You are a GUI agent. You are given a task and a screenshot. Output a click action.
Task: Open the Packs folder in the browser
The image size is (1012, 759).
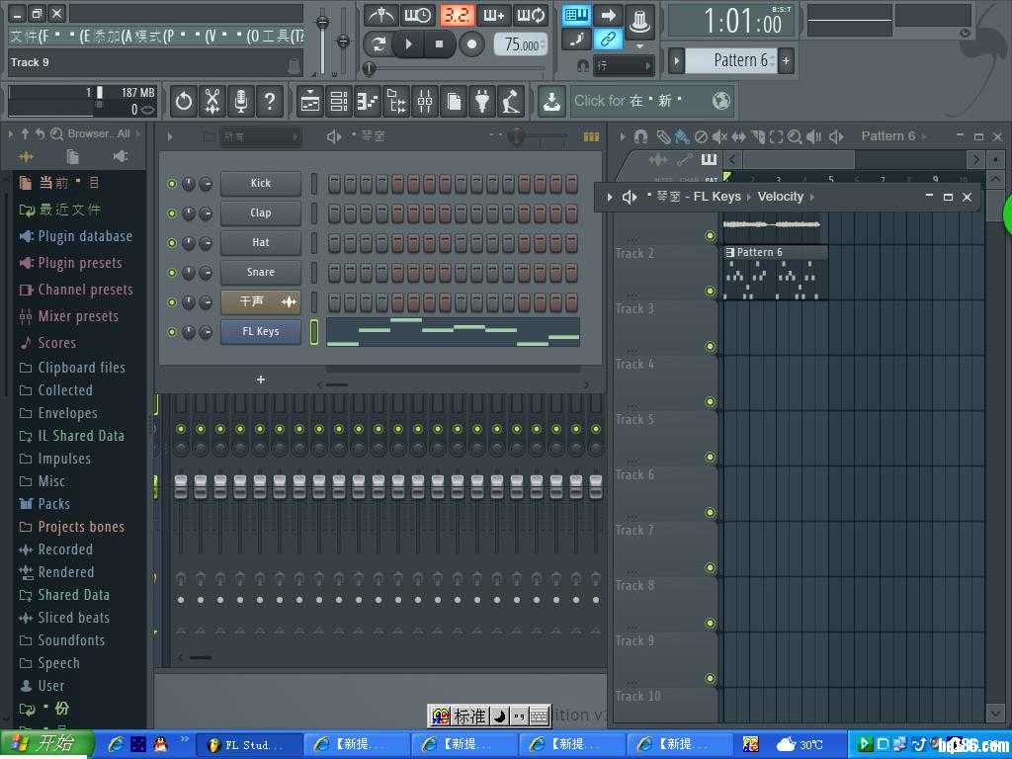53,504
